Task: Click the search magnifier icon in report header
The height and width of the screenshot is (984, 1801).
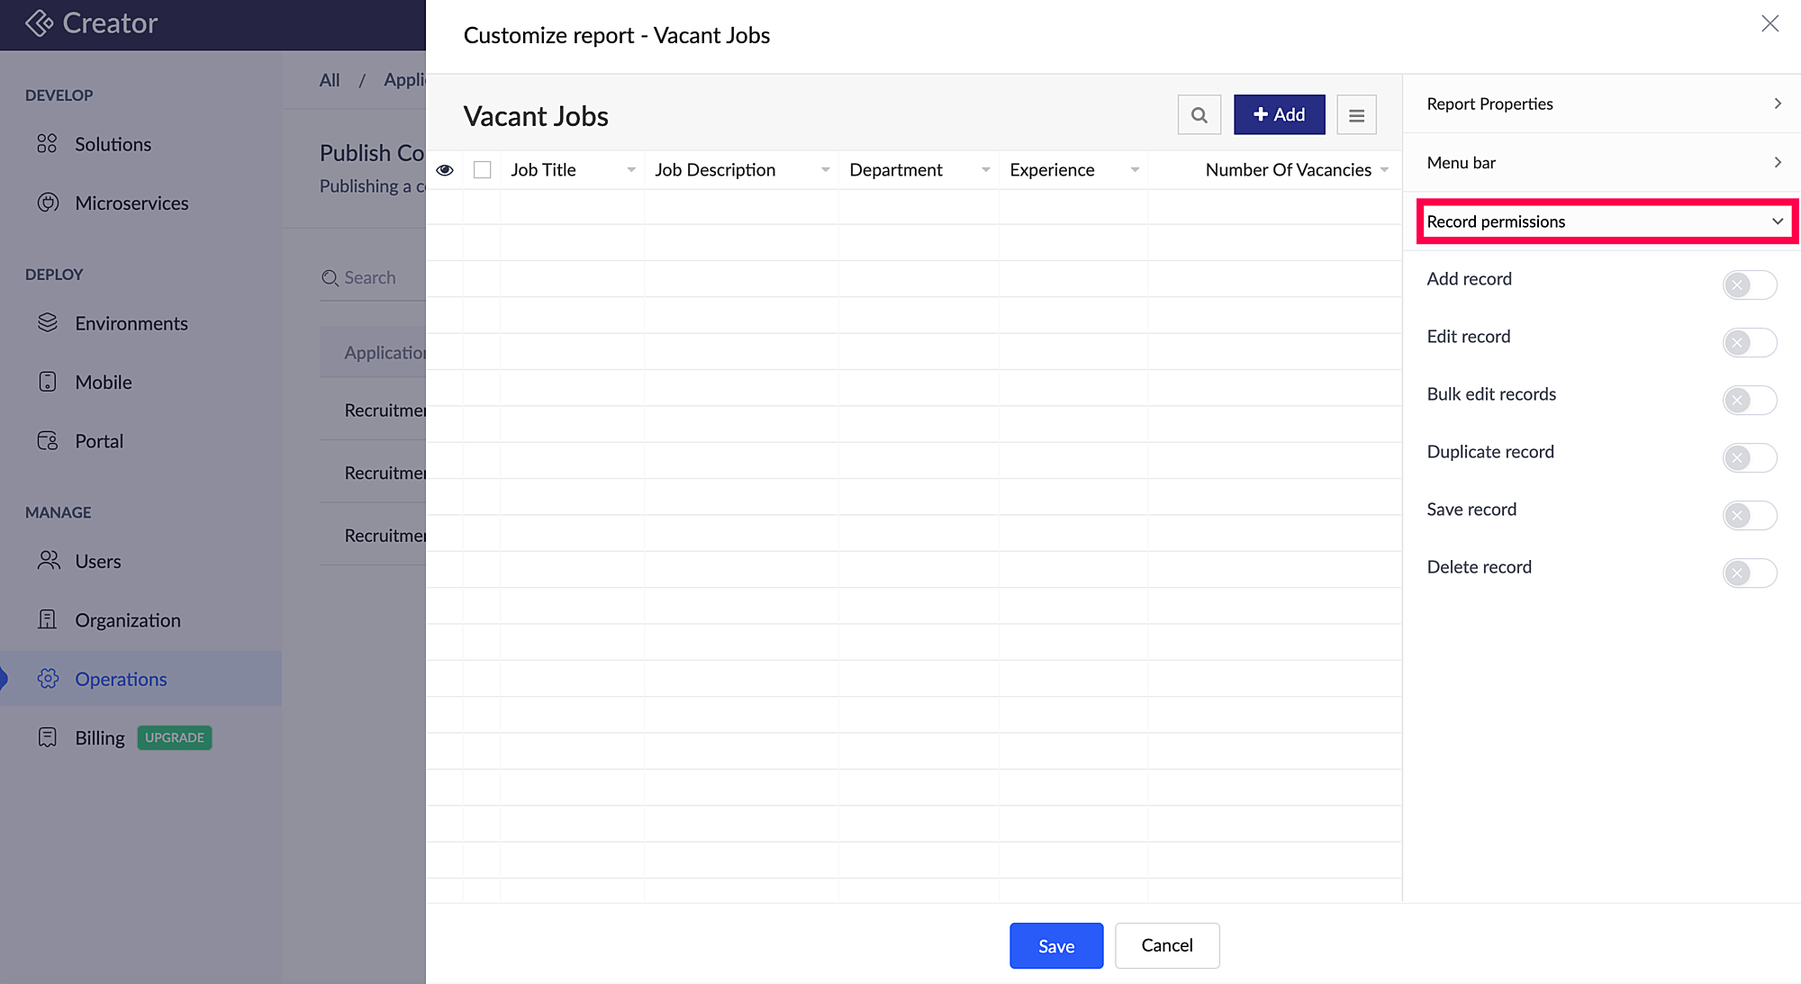Action: pos(1199,115)
